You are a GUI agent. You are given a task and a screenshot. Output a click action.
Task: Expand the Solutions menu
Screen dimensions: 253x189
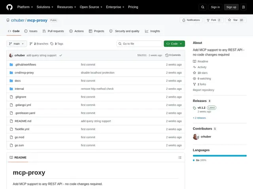[45, 7]
